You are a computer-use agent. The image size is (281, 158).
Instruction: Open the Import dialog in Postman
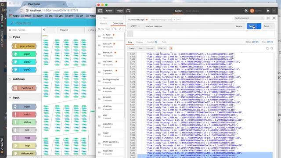pos(119,11)
